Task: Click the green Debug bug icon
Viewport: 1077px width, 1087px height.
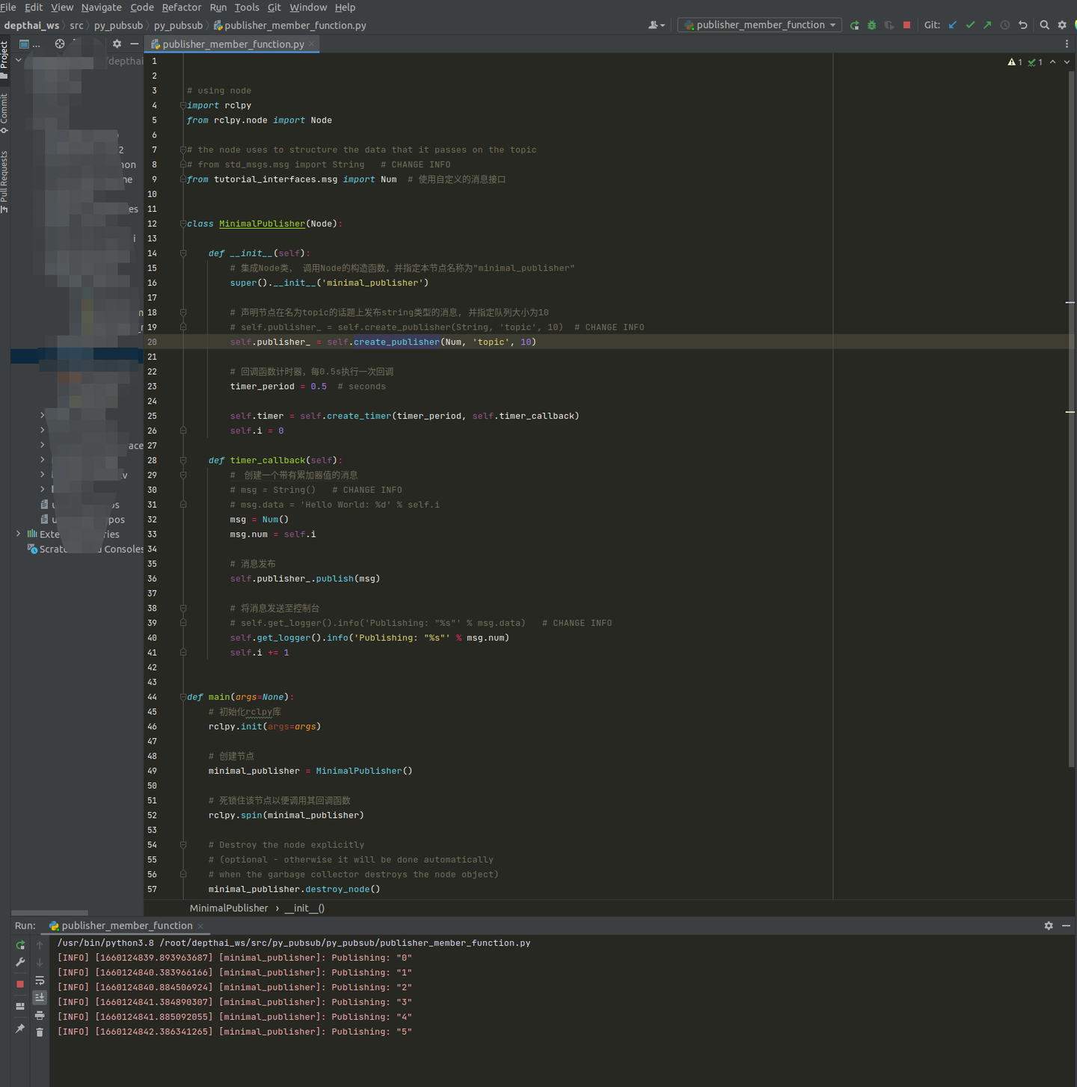Action: (871, 25)
